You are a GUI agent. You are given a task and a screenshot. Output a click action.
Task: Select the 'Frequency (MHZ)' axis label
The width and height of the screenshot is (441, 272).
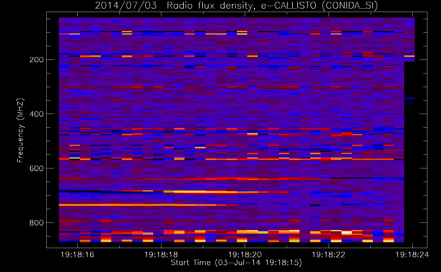click(x=20, y=131)
